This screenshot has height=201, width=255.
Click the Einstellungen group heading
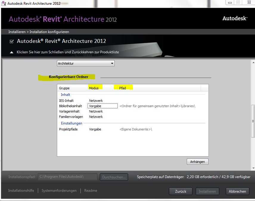pos(71,123)
